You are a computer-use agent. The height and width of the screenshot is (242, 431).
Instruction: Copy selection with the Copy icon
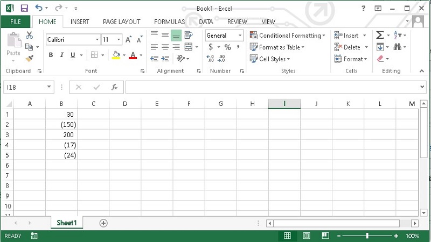pos(29,47)
